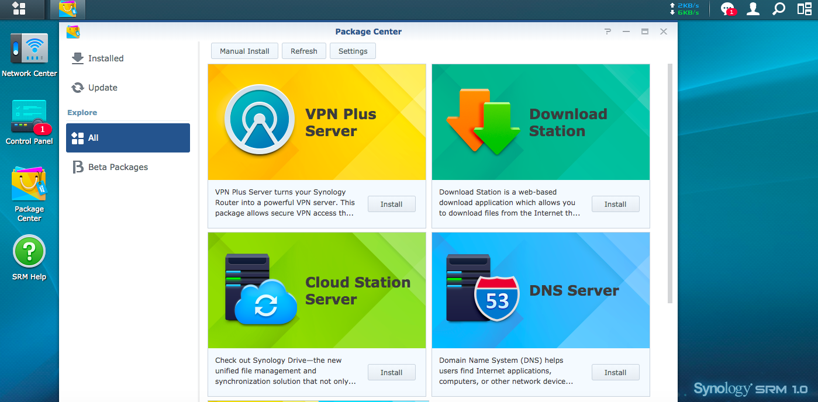Click Download Station description text
Screen dimensions: 818x402
point(509,203)
